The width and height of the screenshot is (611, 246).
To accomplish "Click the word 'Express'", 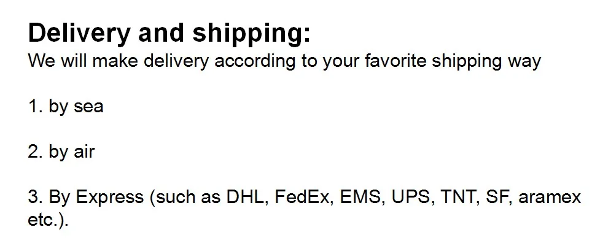I will (109, 198).
